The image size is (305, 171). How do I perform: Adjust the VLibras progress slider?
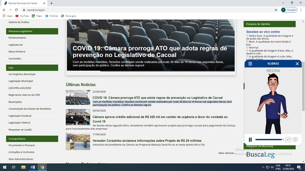(x=270, y=139)
